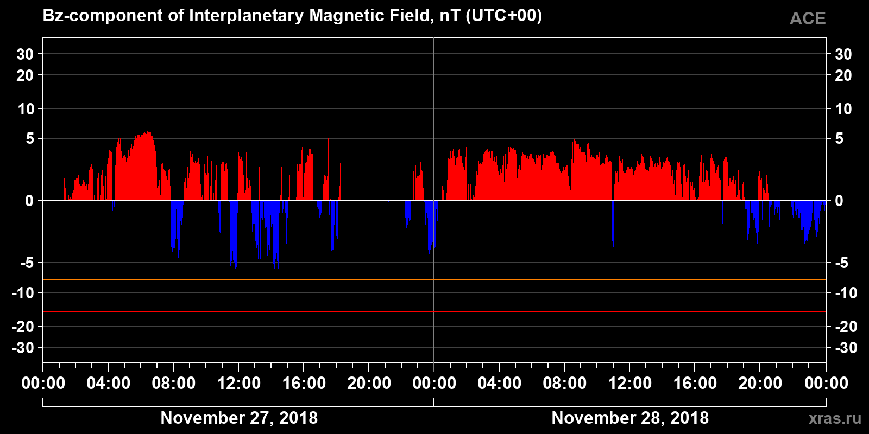
Task: Click the right axis label 20
Action: click(843, 75)
